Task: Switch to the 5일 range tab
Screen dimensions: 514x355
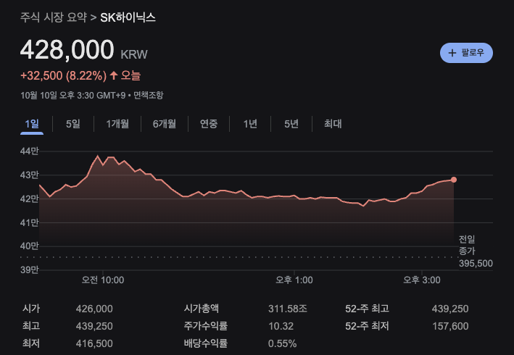Action: click(x=73, y=124)
